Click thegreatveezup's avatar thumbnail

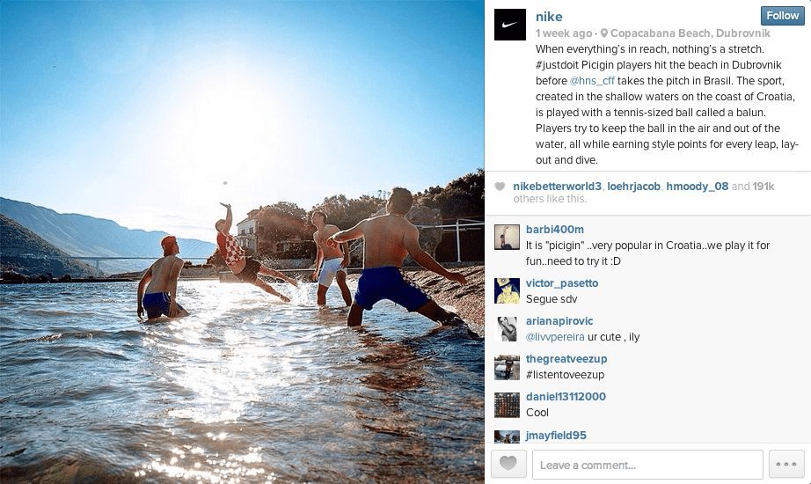point(507,368)
